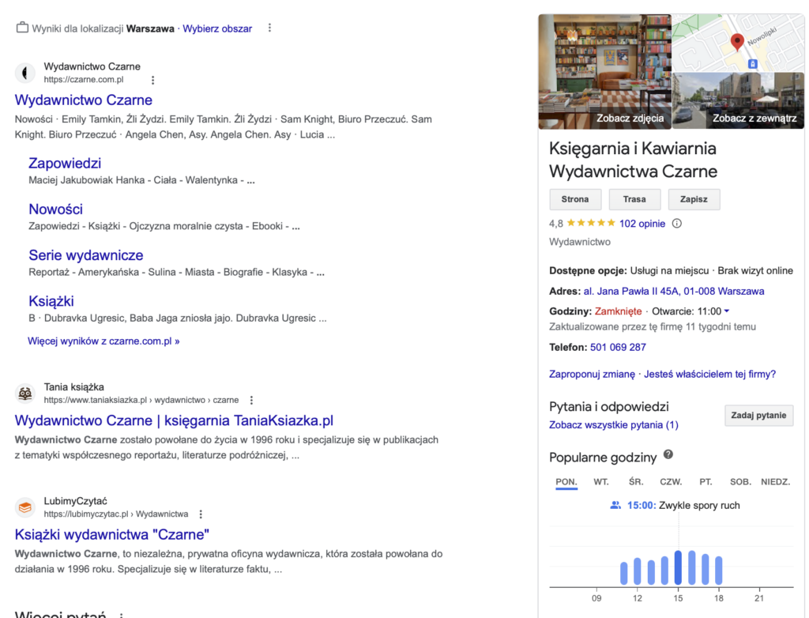Open options menu next to Wybierz obszar
This screenshot has width=809, height=618.
[269, 28]
